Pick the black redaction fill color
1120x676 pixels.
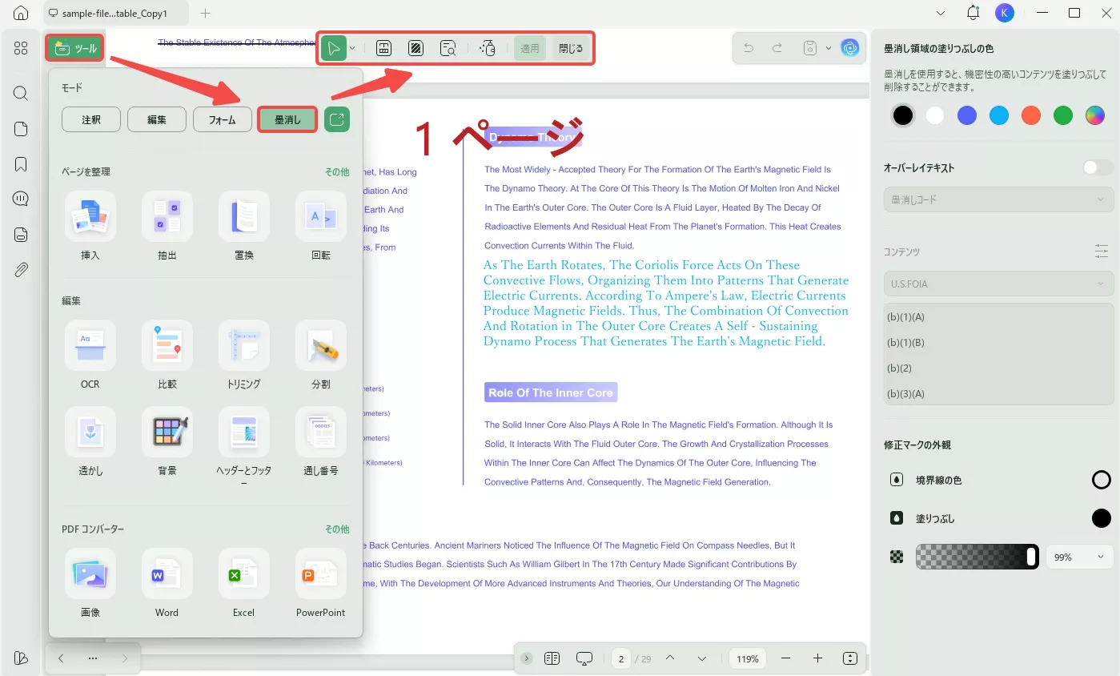[x=903, y=115]
